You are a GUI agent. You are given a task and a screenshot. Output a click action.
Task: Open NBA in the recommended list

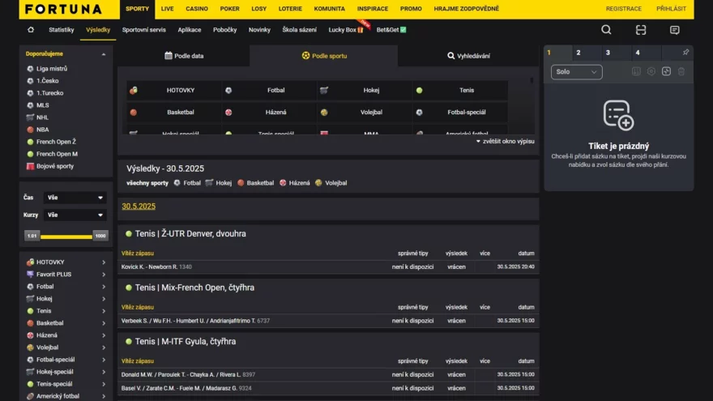[x=42, y=130]
